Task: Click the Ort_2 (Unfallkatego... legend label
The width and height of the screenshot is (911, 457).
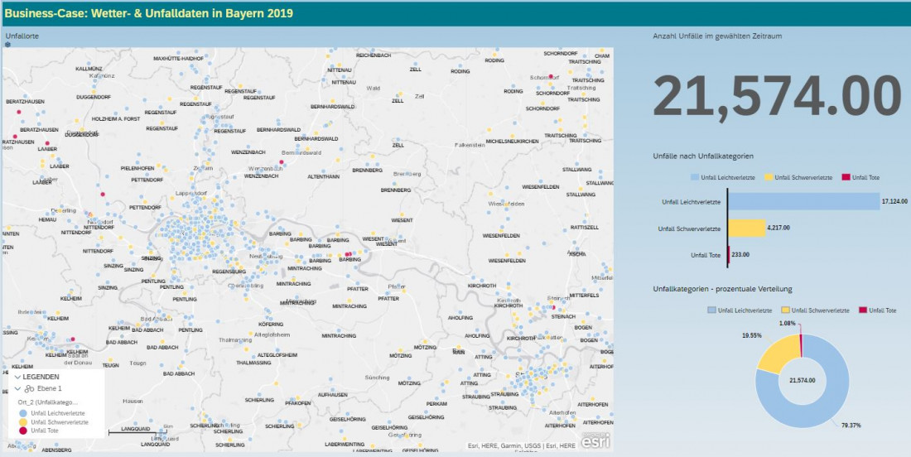Action: coord(54,402)
